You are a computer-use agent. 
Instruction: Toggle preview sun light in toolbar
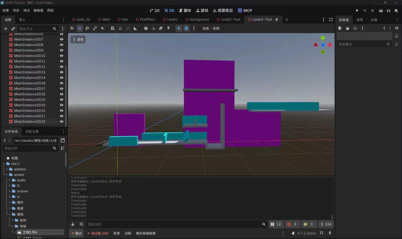[179, 28]
